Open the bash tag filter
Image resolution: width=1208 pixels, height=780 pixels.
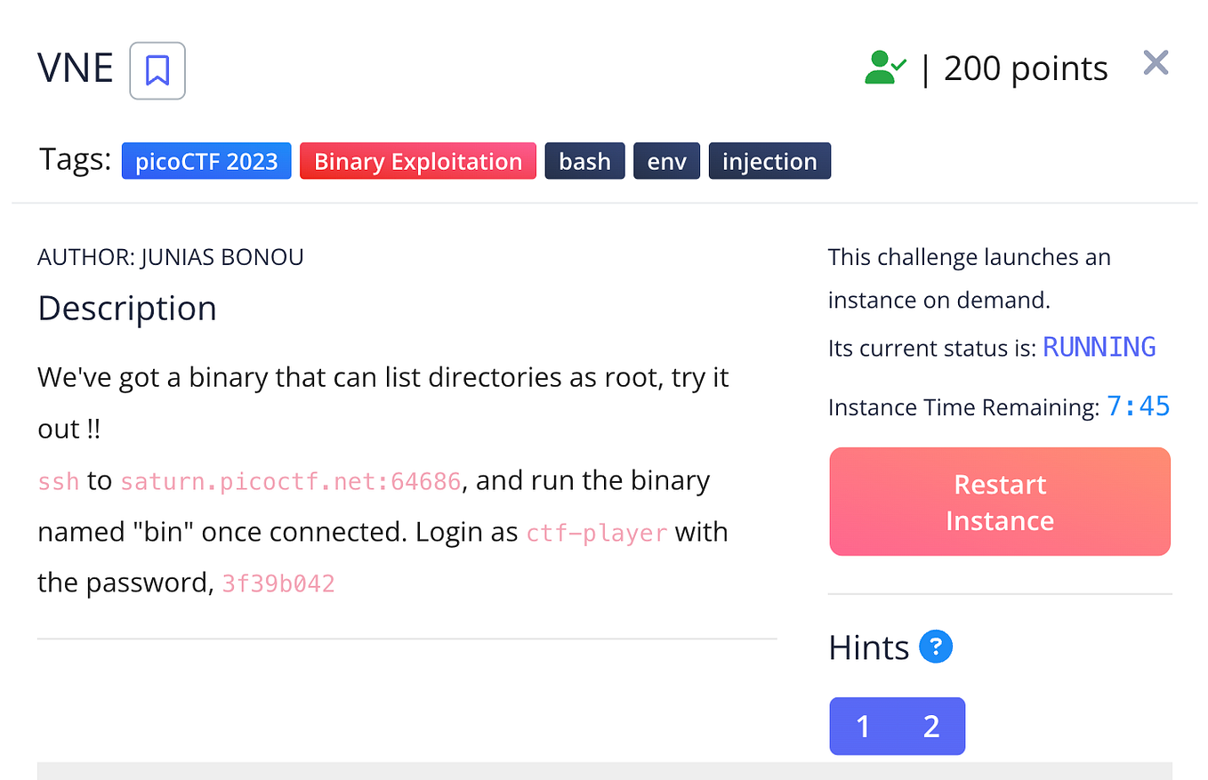(x=584, y=161)
